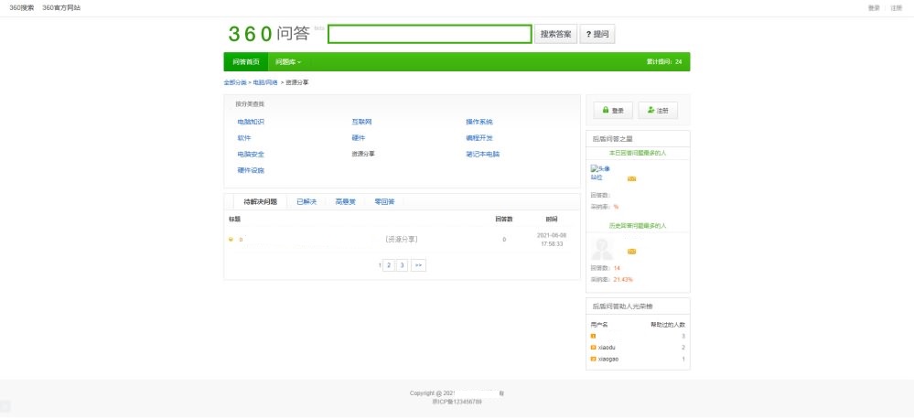Click the rank badge next to xiaodu
Viewport: 914px width, 419px height.
[594, 348]
